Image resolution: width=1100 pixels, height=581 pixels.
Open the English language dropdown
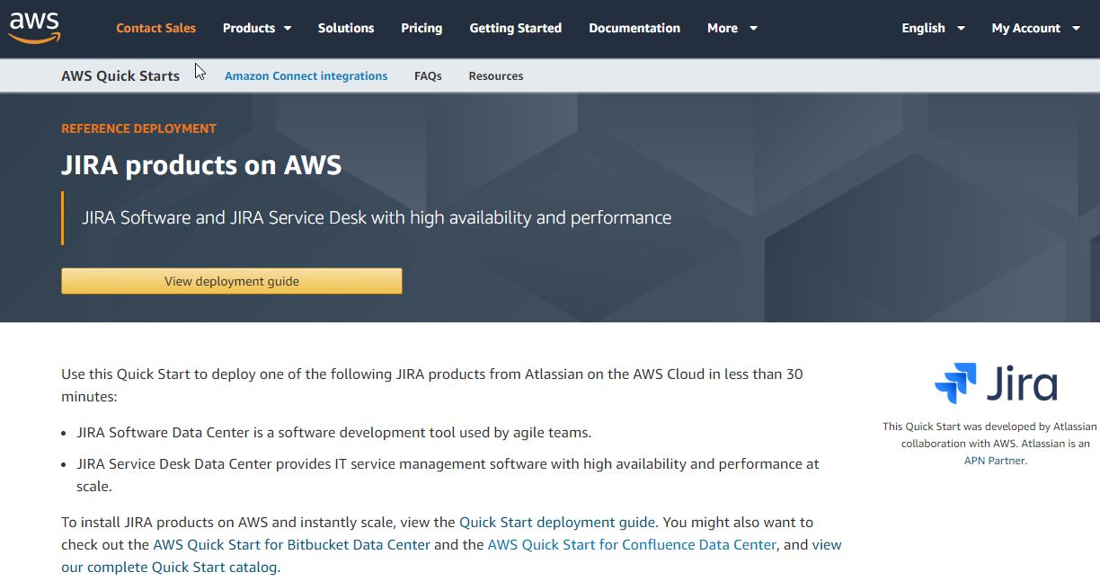933,28
